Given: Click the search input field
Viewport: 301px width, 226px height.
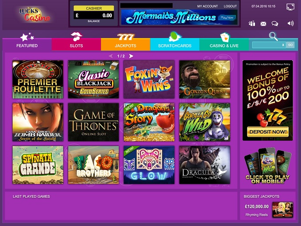Looking at the screenshot, I should click(x=267, y=45).
